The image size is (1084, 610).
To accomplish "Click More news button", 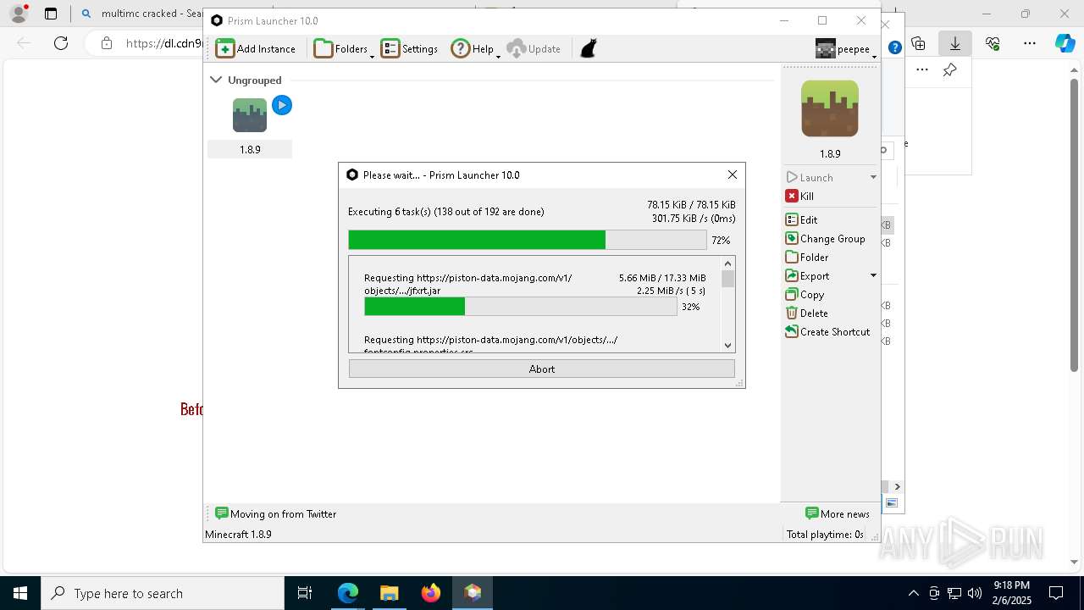I will tap(838, 513).
